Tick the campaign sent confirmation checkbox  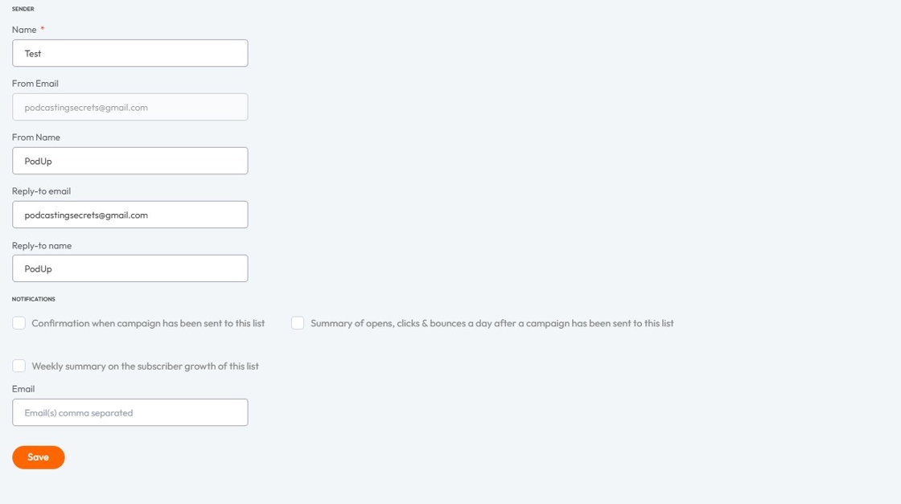click(x=19, y=322)
